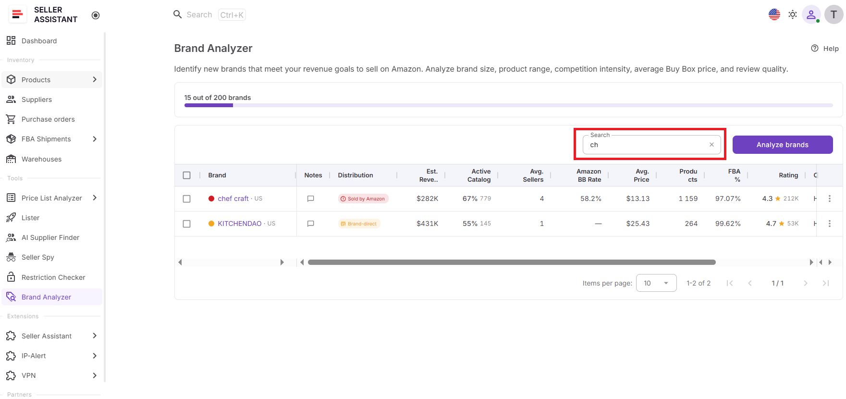This screenshot has width=846, height=399.
Task: Focus the global Search Ctrl+K field
Action: tap(209, 14)
